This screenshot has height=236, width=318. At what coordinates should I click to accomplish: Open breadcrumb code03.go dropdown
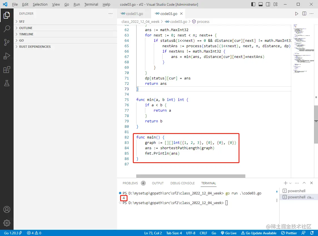tap(176, 21)
